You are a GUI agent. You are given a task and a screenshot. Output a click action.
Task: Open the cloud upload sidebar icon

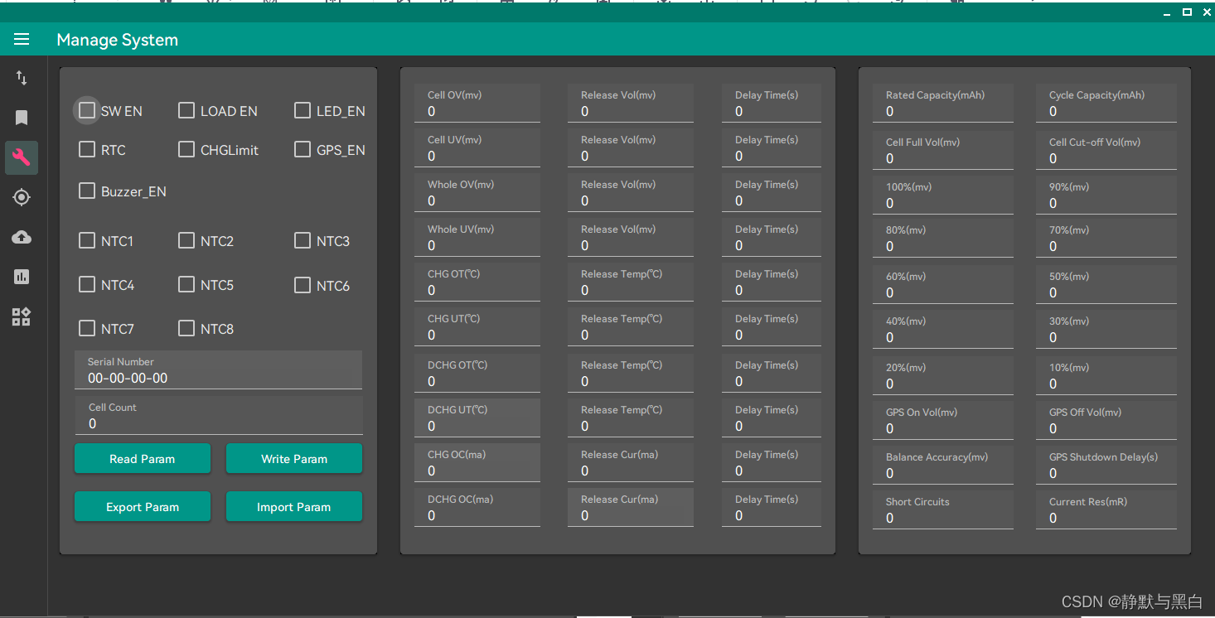[x=22, y=237]
